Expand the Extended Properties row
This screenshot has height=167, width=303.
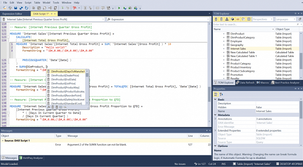(215, 131)
